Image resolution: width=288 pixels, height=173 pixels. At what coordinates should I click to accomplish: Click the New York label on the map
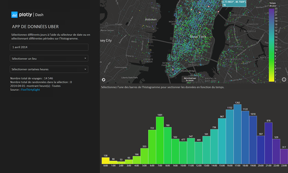198,37
